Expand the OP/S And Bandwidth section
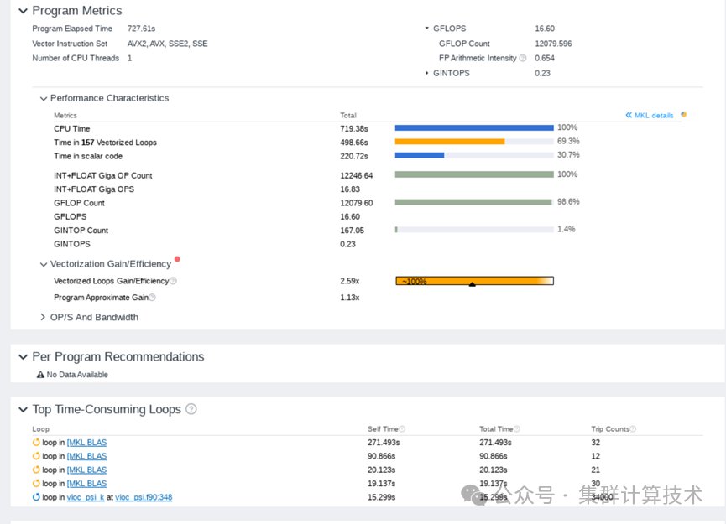The width and height of the screenshot is (726, 524). click(43, 317)
